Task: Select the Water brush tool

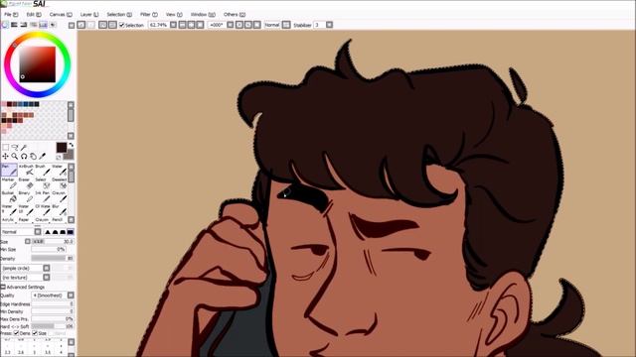Action: (60, 170)
